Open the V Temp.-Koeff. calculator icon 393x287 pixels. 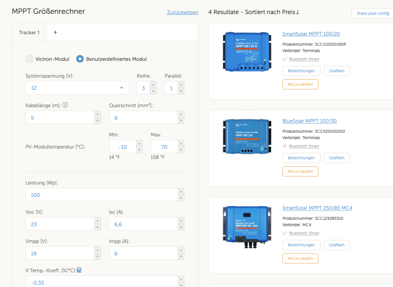pyautogui.click(x=79, y=270)
